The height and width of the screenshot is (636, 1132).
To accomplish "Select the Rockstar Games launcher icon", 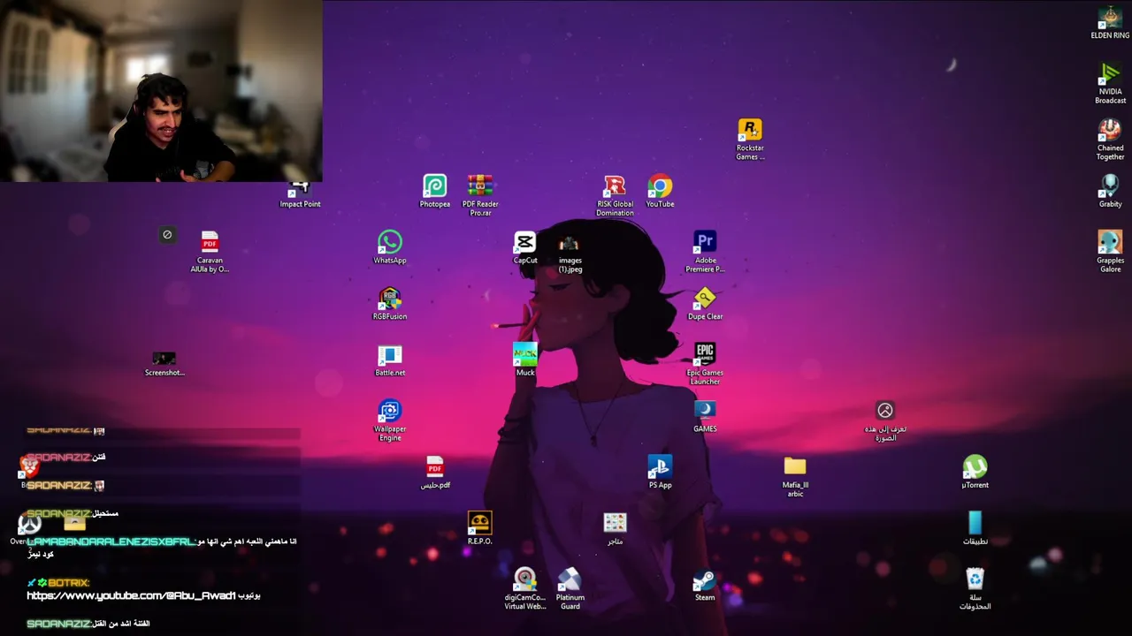I will click(x=750, y=140).
